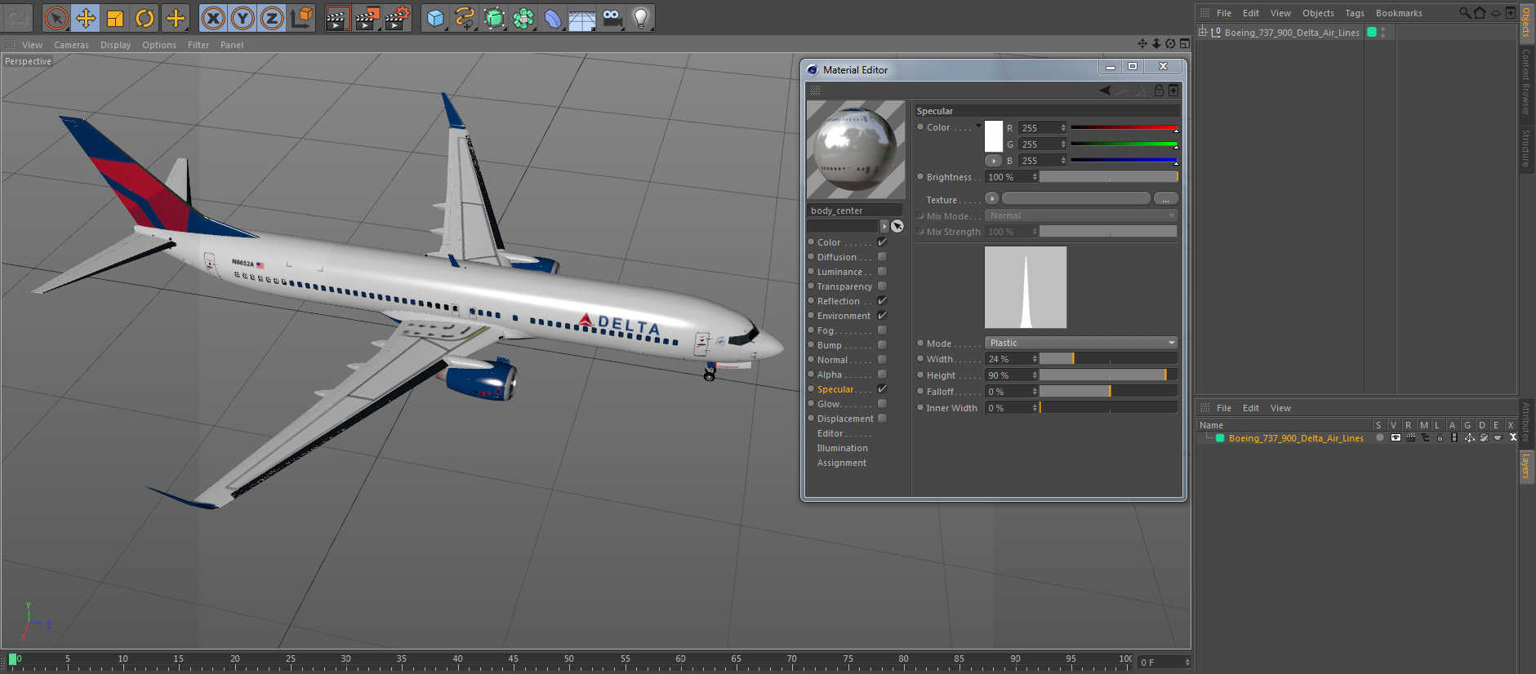This screenshot has height=674, width=1536.
Task: Open the disabled Mix Mode Normal dropdown
Action: pos(1081,215)
